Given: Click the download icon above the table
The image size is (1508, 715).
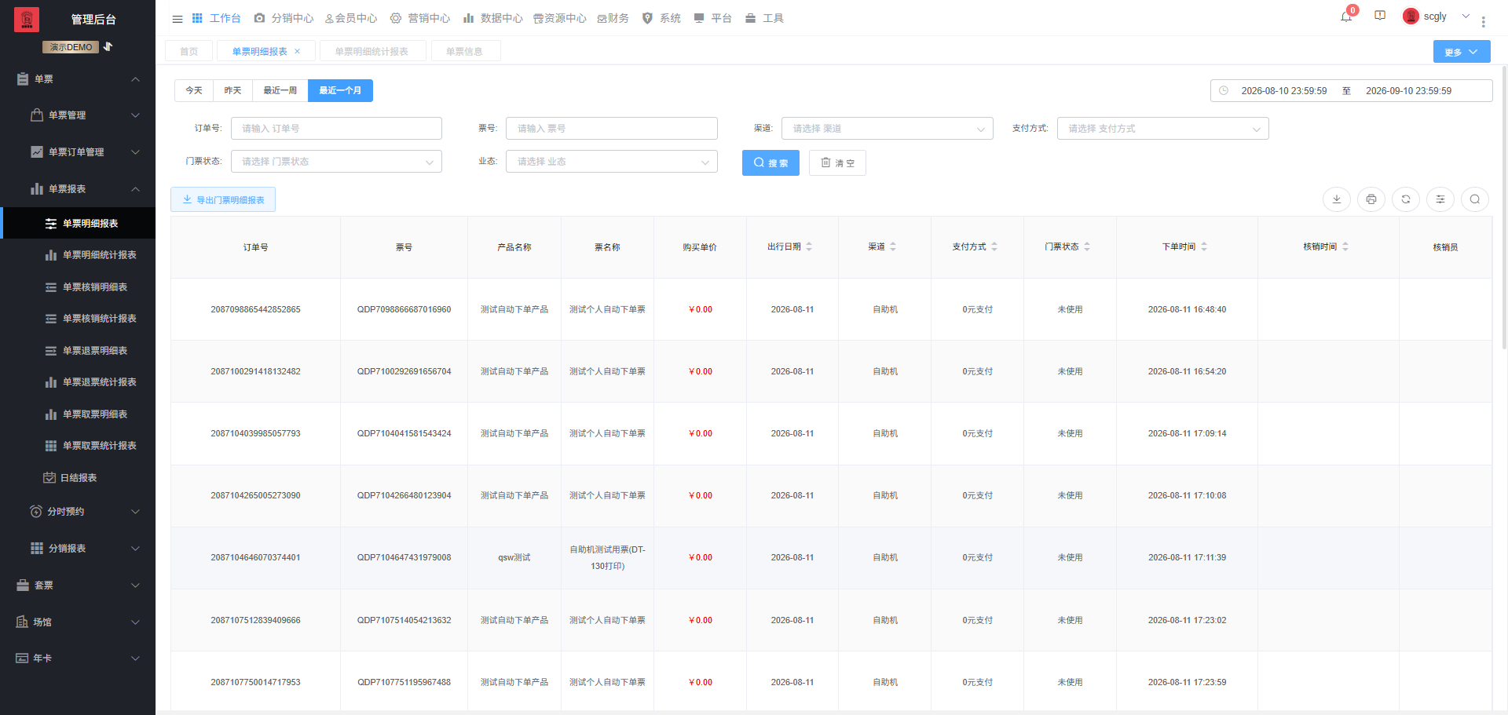Looking at the screenshot, I should [x=1337, y=199].
